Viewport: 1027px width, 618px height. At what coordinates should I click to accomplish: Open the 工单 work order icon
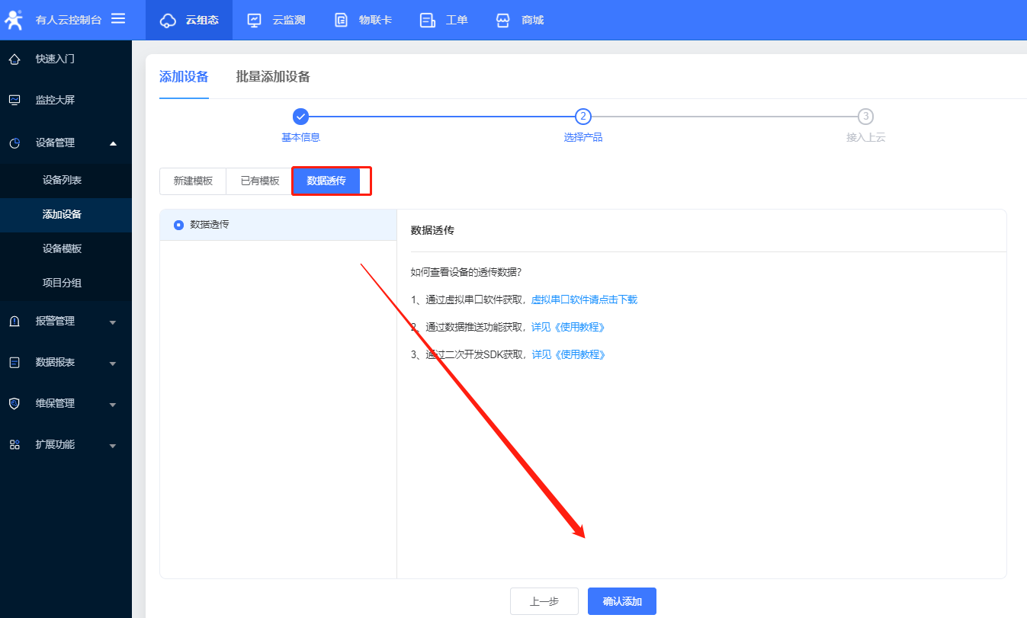click(428, 21)
